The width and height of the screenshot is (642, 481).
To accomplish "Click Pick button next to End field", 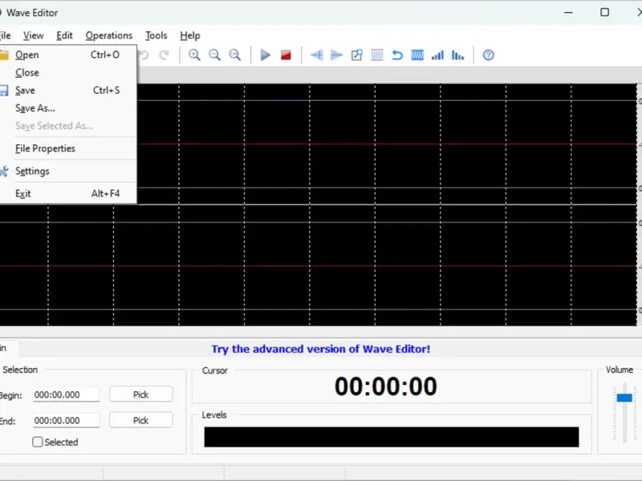I will 140,420.
